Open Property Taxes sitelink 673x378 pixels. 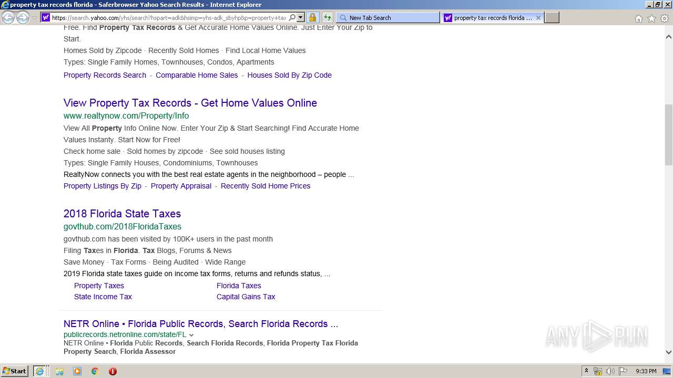pos(99,286)
